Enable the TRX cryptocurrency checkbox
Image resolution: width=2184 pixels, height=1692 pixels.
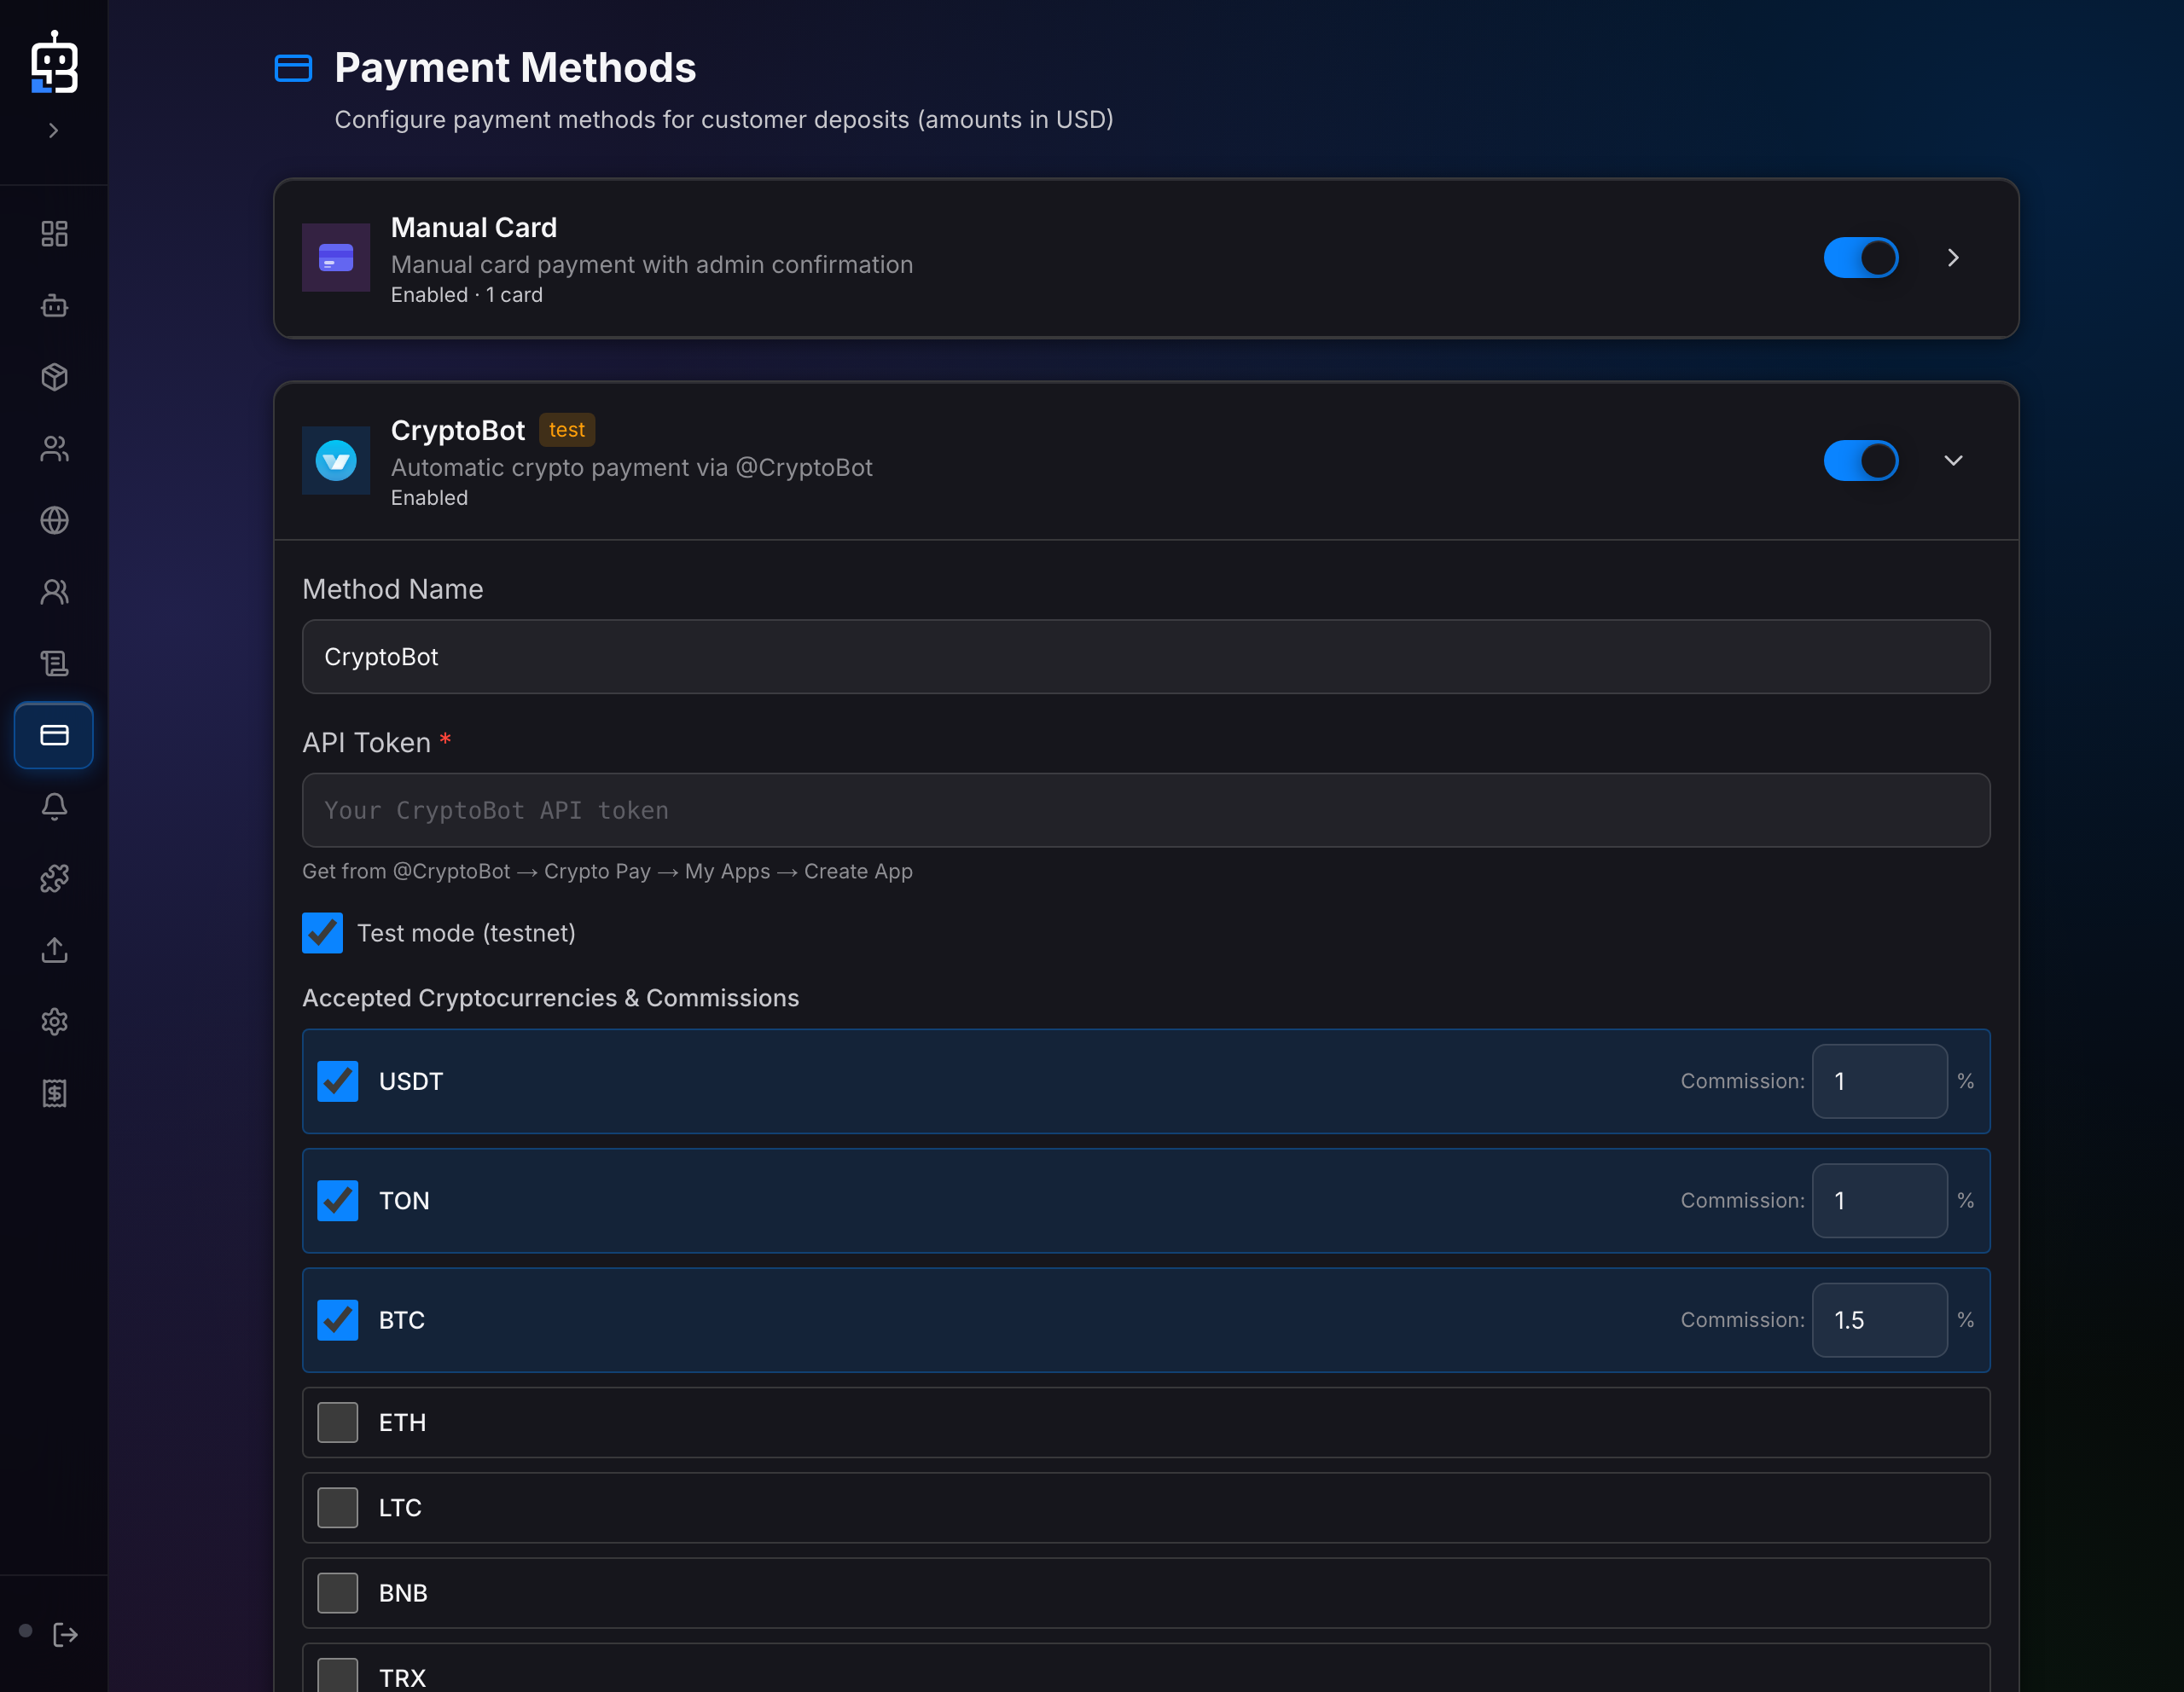tap(338, 1675)
